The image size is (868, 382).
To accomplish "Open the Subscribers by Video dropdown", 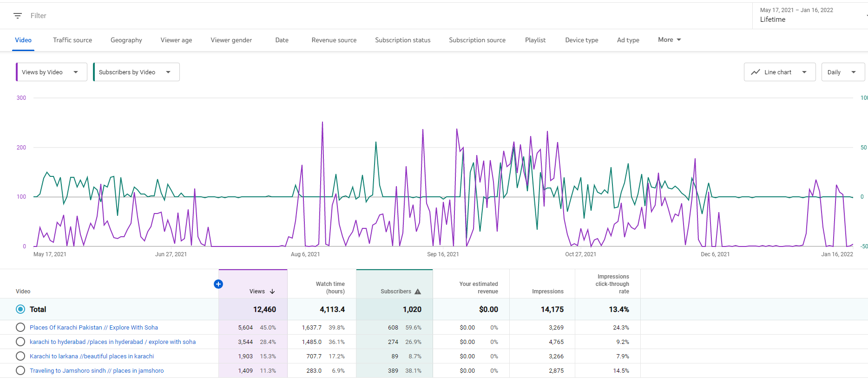I will click(136, 72).
